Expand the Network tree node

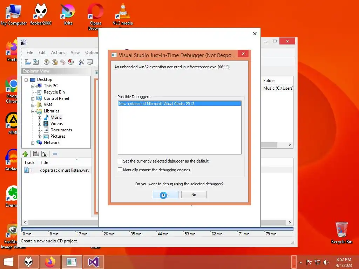(x=33, y=143)
